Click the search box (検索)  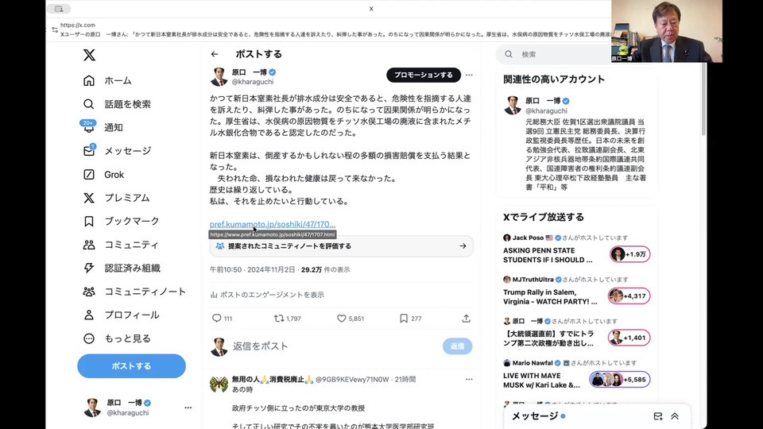pos(554,55)
